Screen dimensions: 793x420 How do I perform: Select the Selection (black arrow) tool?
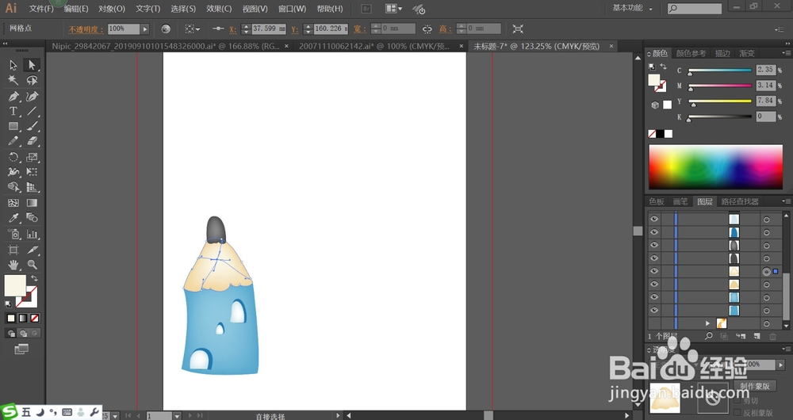click(13, 65)
